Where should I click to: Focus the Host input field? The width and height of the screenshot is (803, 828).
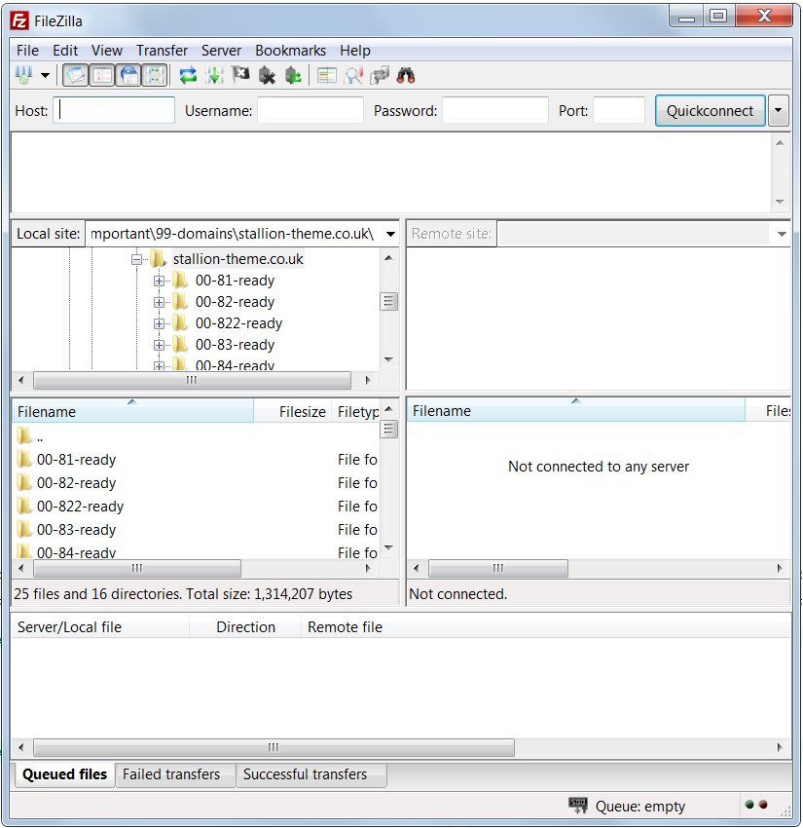point(114,110)
